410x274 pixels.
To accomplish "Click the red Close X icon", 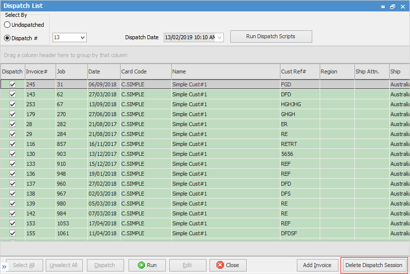I will [220, 265].
